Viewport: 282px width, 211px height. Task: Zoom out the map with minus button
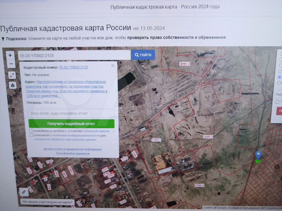[11, 64]
